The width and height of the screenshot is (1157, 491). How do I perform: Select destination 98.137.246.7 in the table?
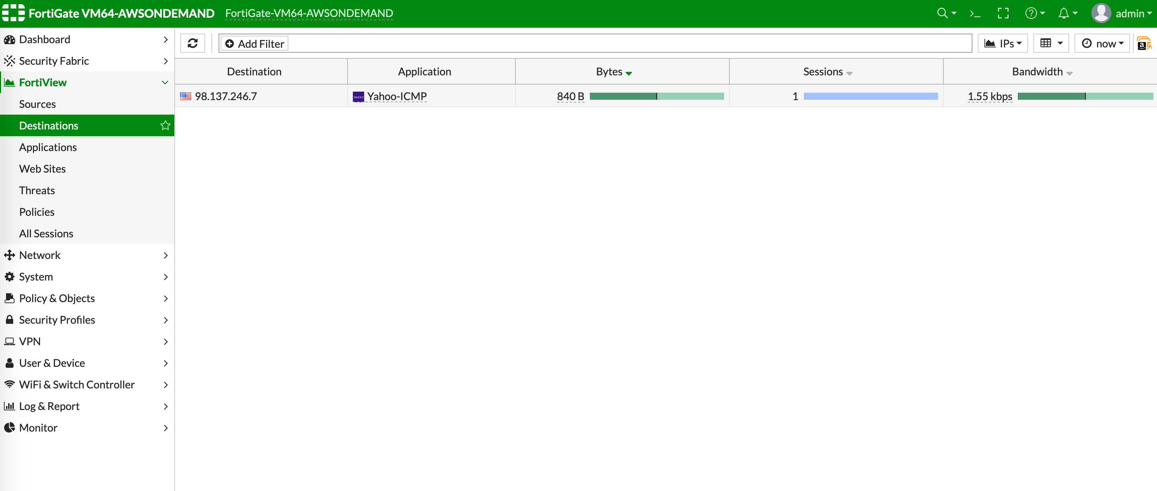[x=226, y=96]
